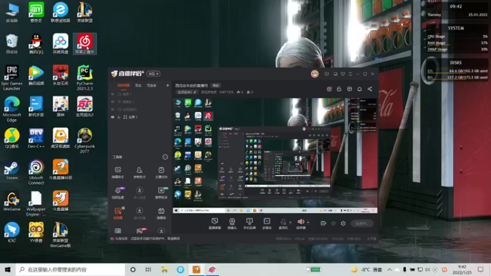The width and height of the screenshot is (491, 276).
Task: Open the message icon beside the avatar
Action: tap(327, 74)
